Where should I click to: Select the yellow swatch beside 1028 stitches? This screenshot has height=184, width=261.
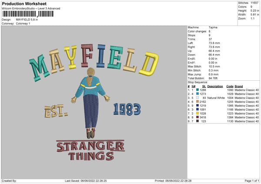pos(197,113)
